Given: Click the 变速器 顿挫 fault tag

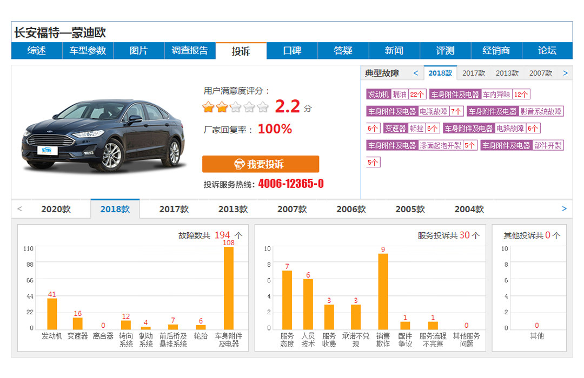Looking at the screenshot, I should 412,129.
